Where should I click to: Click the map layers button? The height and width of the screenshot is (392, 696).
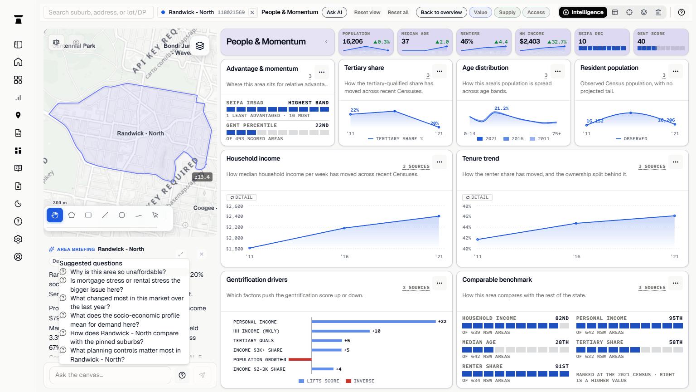[x=200, y=46]
